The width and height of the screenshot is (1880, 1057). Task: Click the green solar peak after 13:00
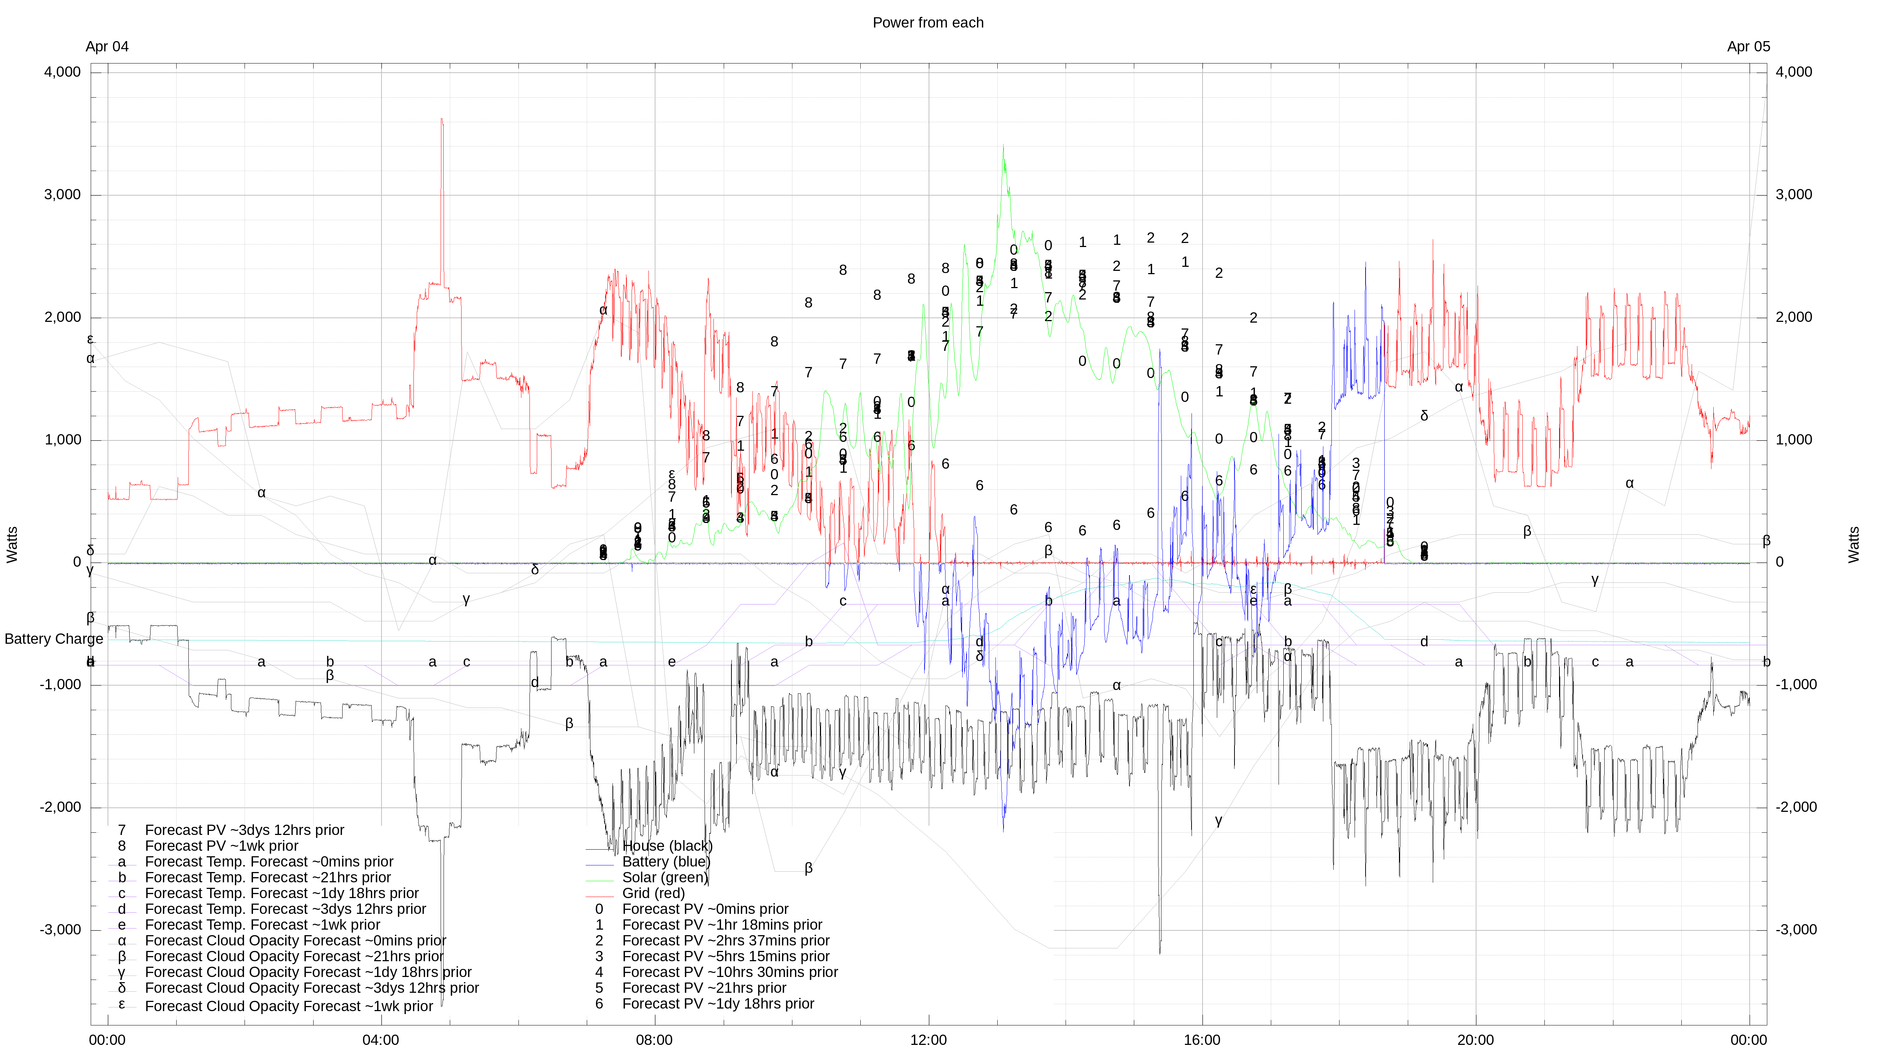pyautogui.click(x=1003, y=145)
